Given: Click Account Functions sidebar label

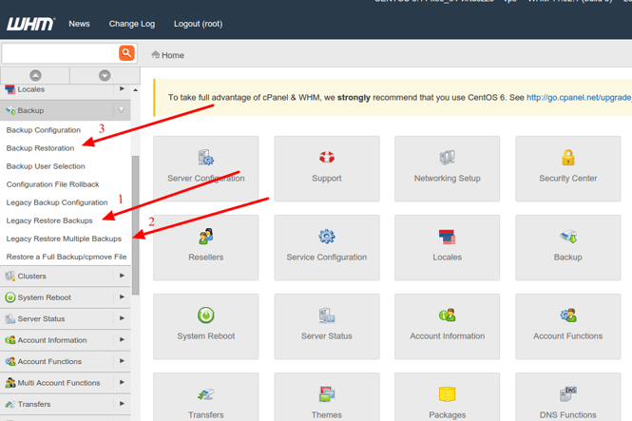Looking at the screenshot, I should (49, 361).
